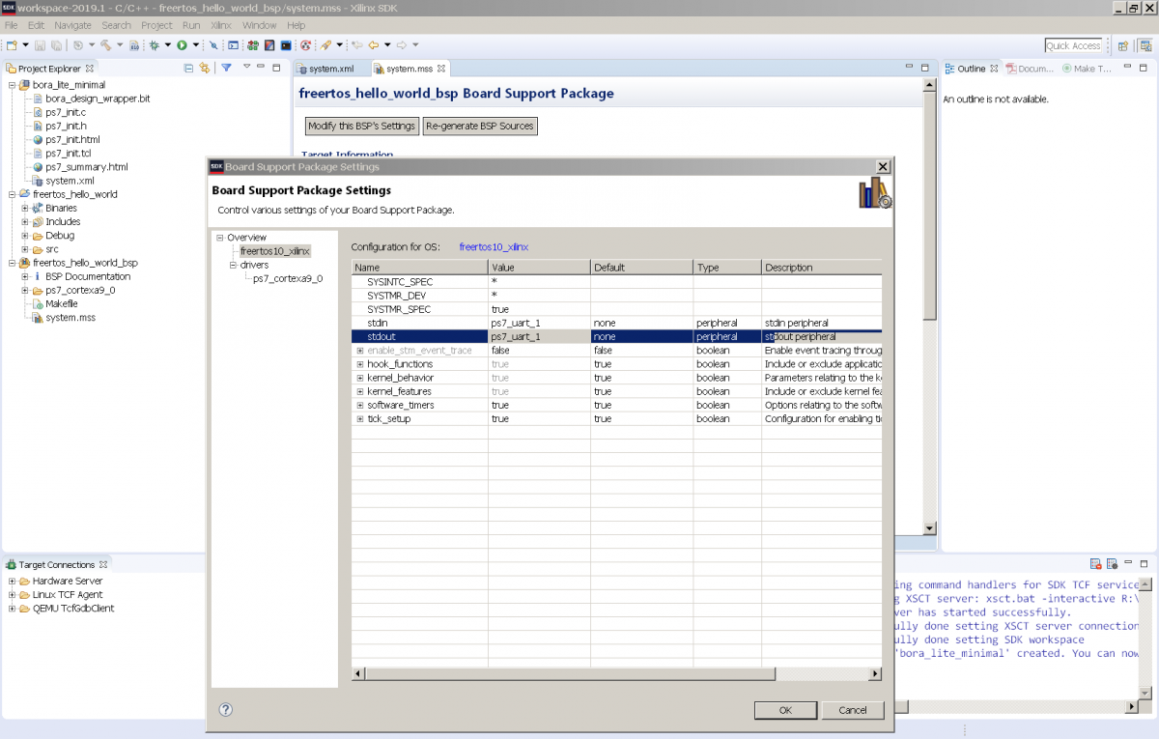Click the Quick Access search field
This screenshot has height=739, width=1159.
tap(1073, 45)
